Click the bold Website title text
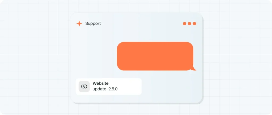This screenshot has height=115, width=272. (101, 83)
